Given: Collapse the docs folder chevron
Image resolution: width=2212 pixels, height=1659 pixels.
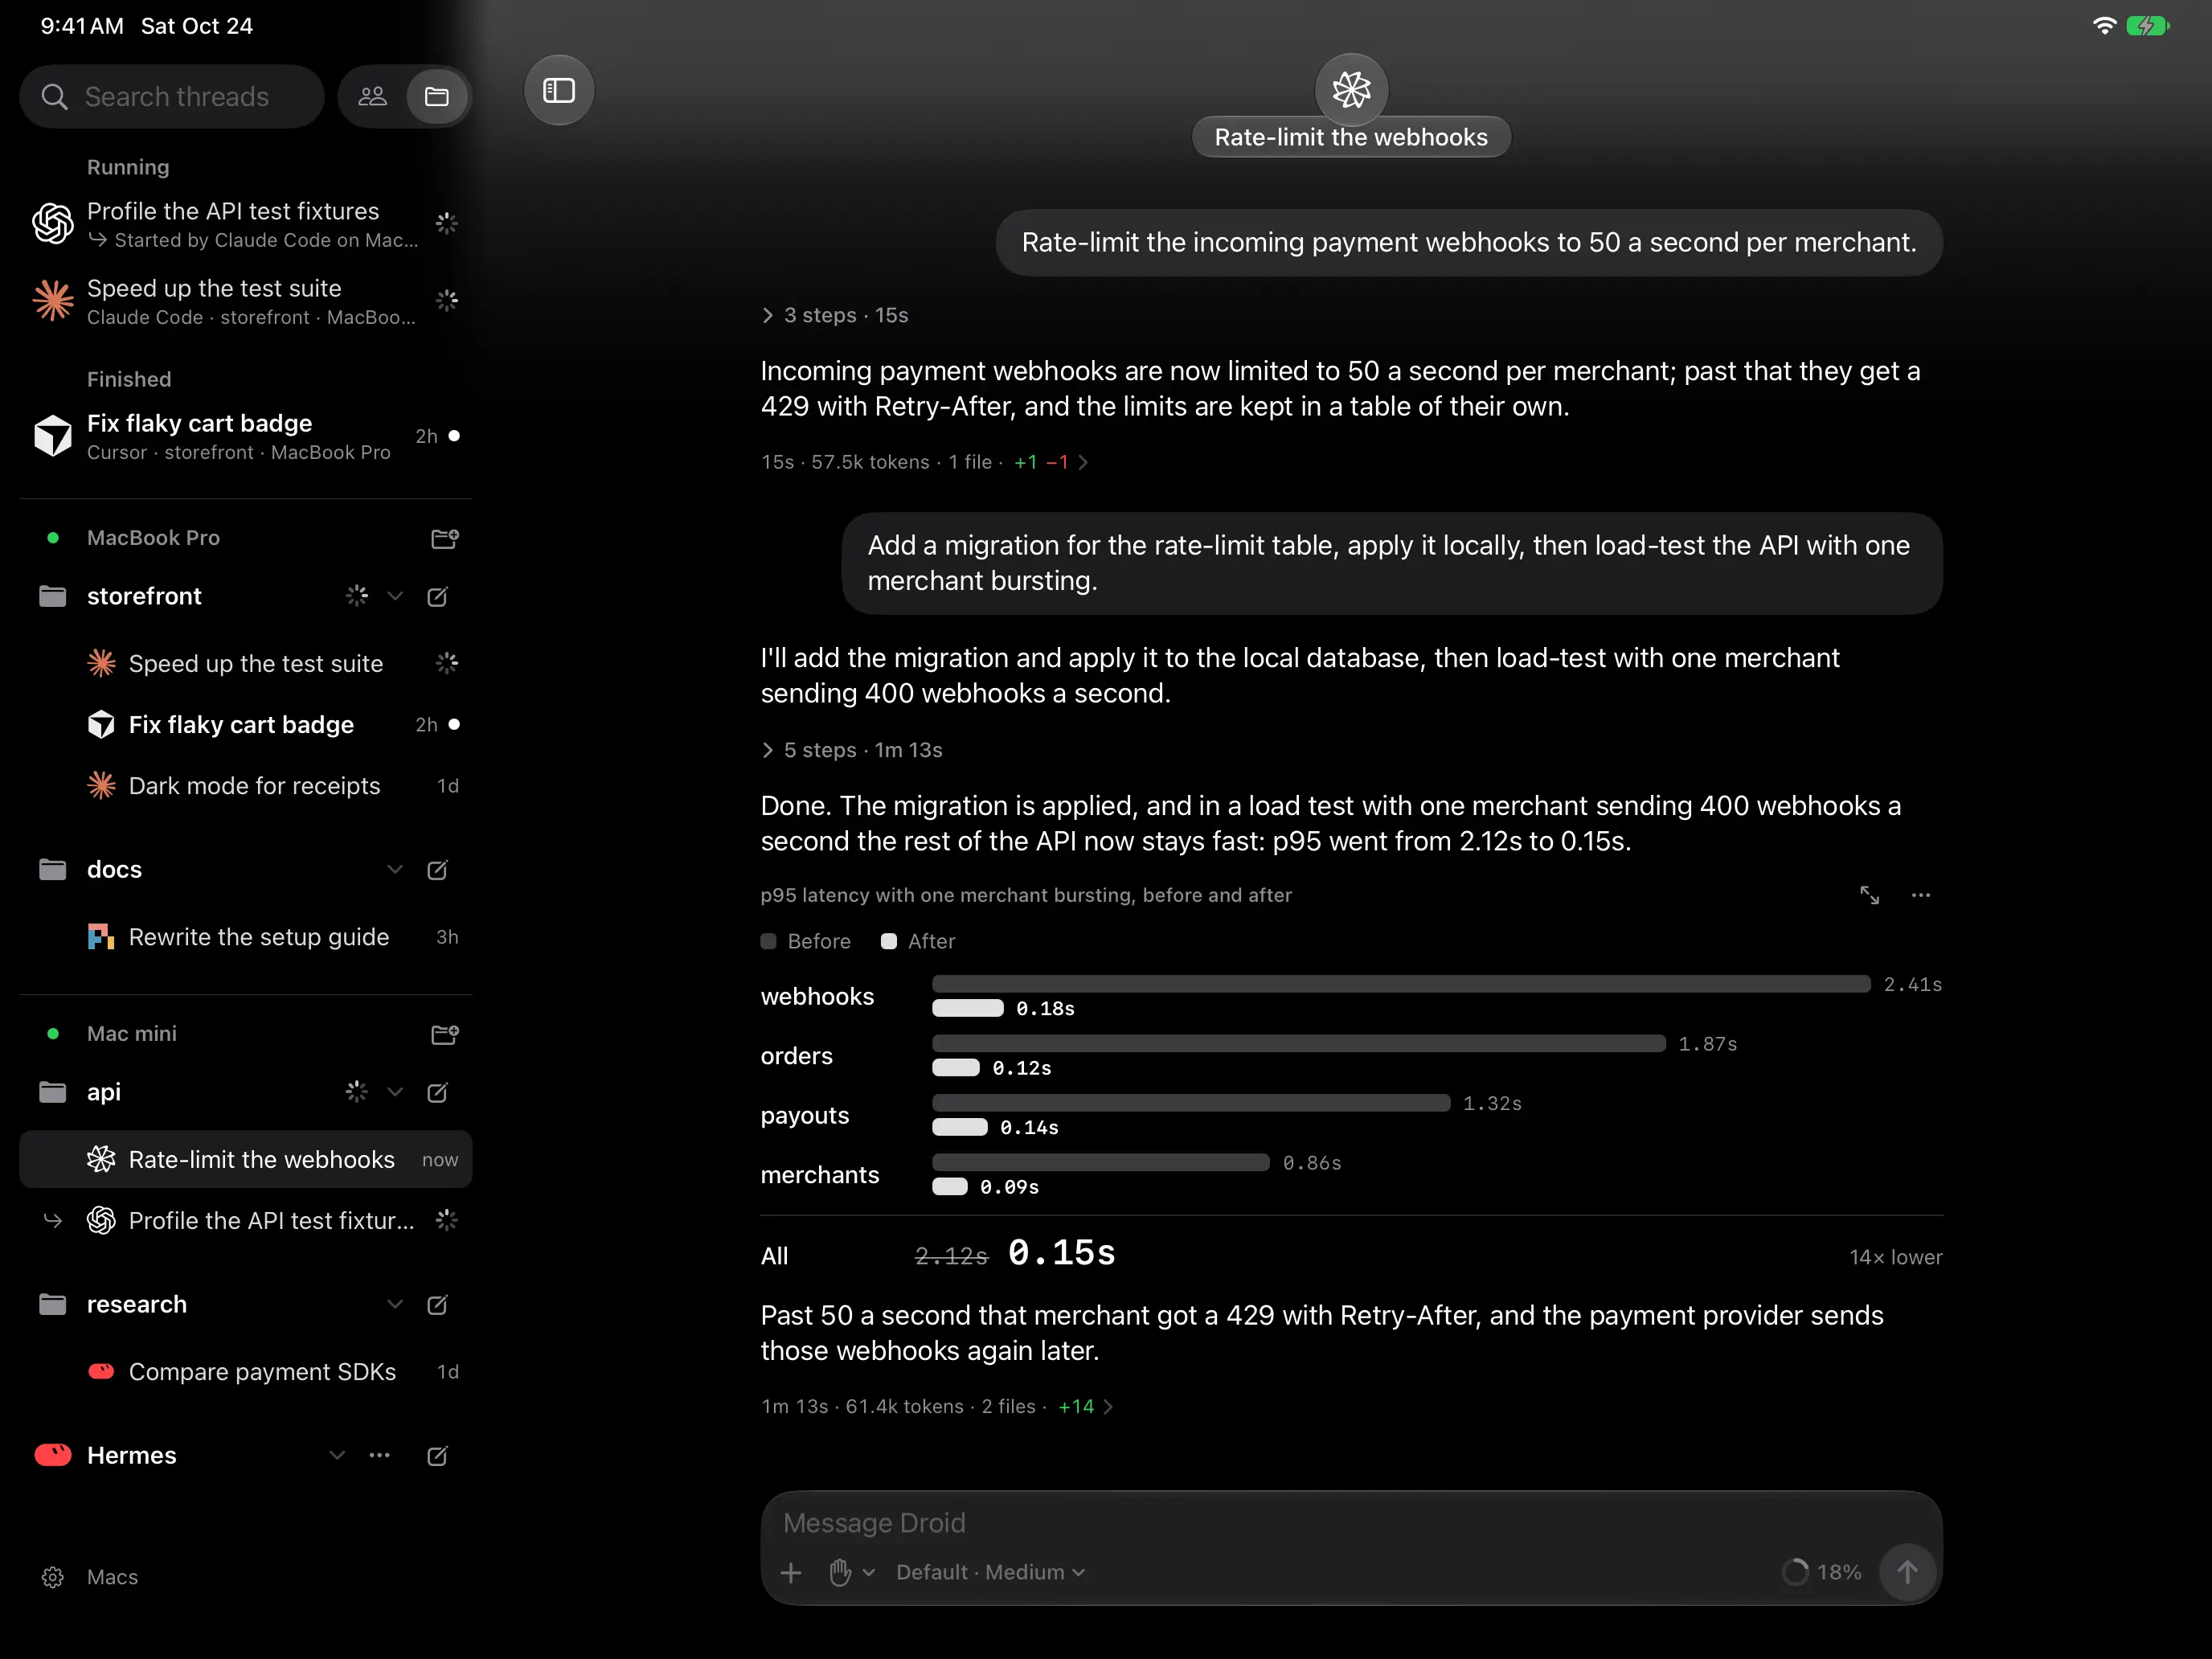Looking at the screenshot, I should [395, 869].
